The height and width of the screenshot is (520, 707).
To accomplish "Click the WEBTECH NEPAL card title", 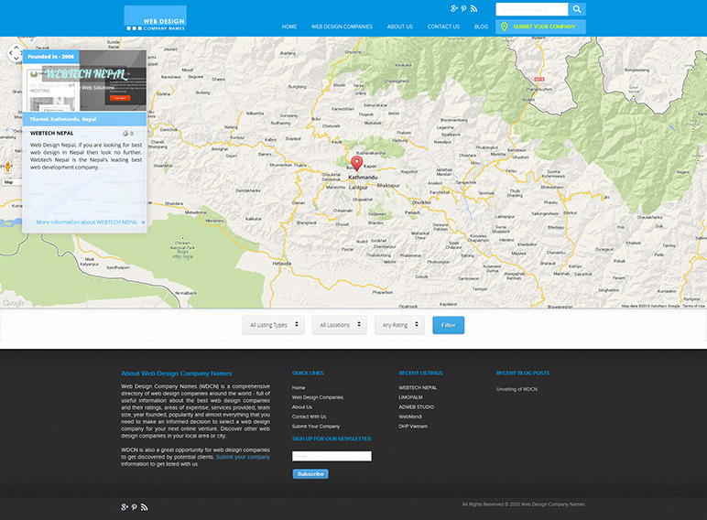I will coord(51,134).
